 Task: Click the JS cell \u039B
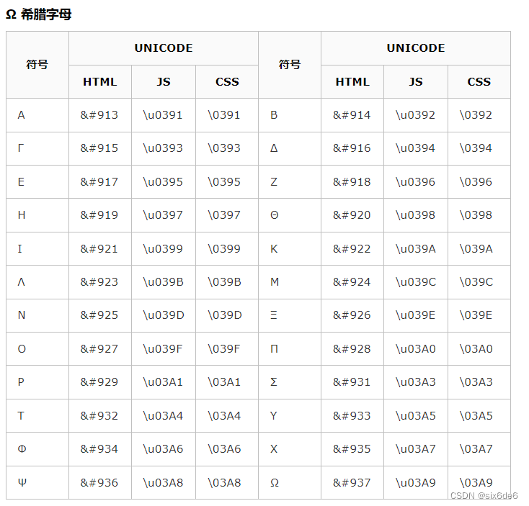(164, 282)
